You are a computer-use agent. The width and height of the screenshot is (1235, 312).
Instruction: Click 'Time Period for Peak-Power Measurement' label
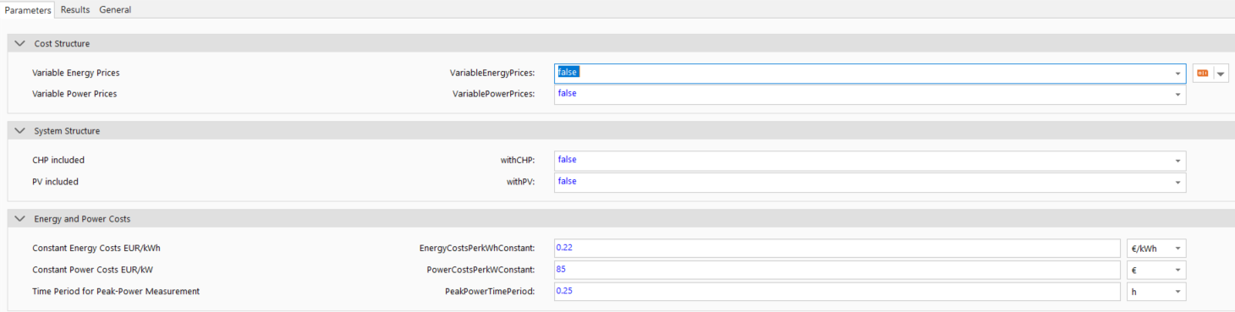pyautogui.click(x=116, y=291)
